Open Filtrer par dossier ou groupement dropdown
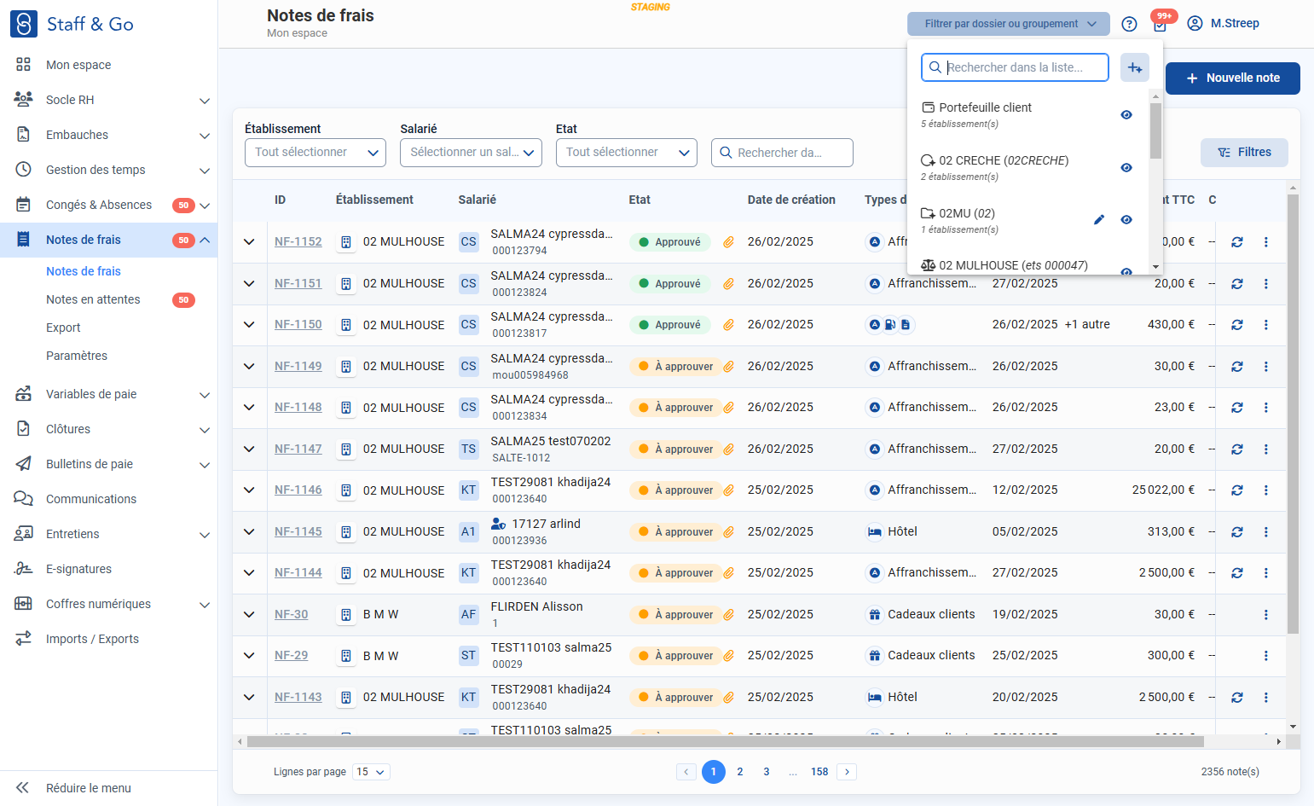The width and height of the screenshot is (1314, 806). point(1009,24)
